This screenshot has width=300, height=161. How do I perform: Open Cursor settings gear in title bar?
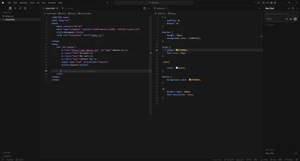pyautogui.click(x=275, y=3)
